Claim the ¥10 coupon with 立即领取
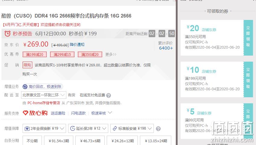This screenshot has height=145, width=256. [x=248, y=79]
